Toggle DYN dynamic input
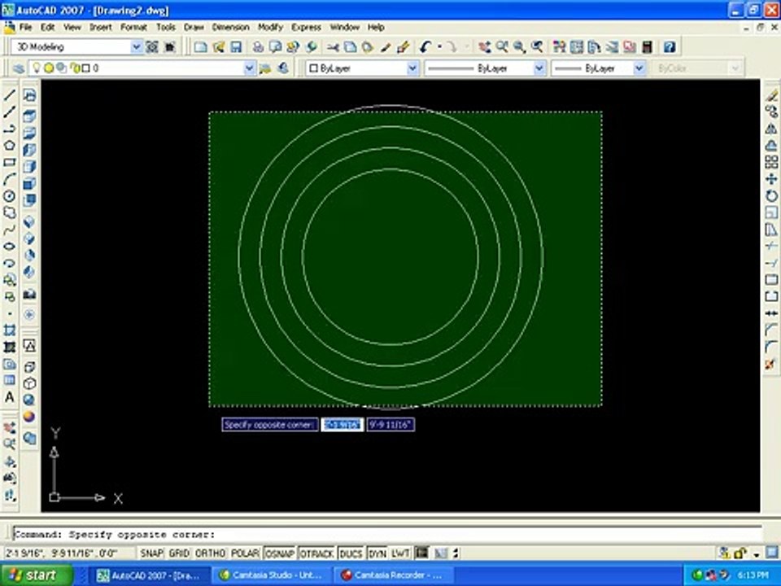 point(377,553)
